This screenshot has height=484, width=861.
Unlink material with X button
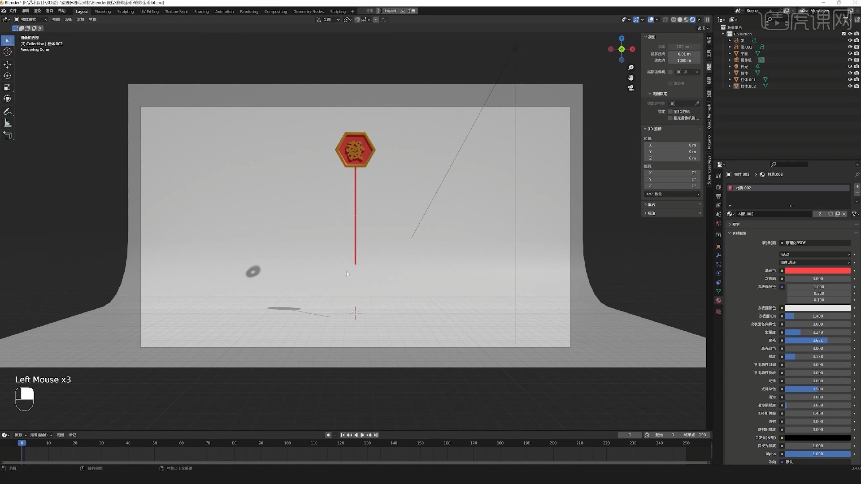click(844, 214)
